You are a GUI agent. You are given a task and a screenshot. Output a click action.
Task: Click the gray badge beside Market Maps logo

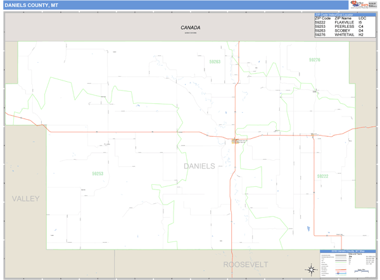pyautogui.click(x=372, y=4)
